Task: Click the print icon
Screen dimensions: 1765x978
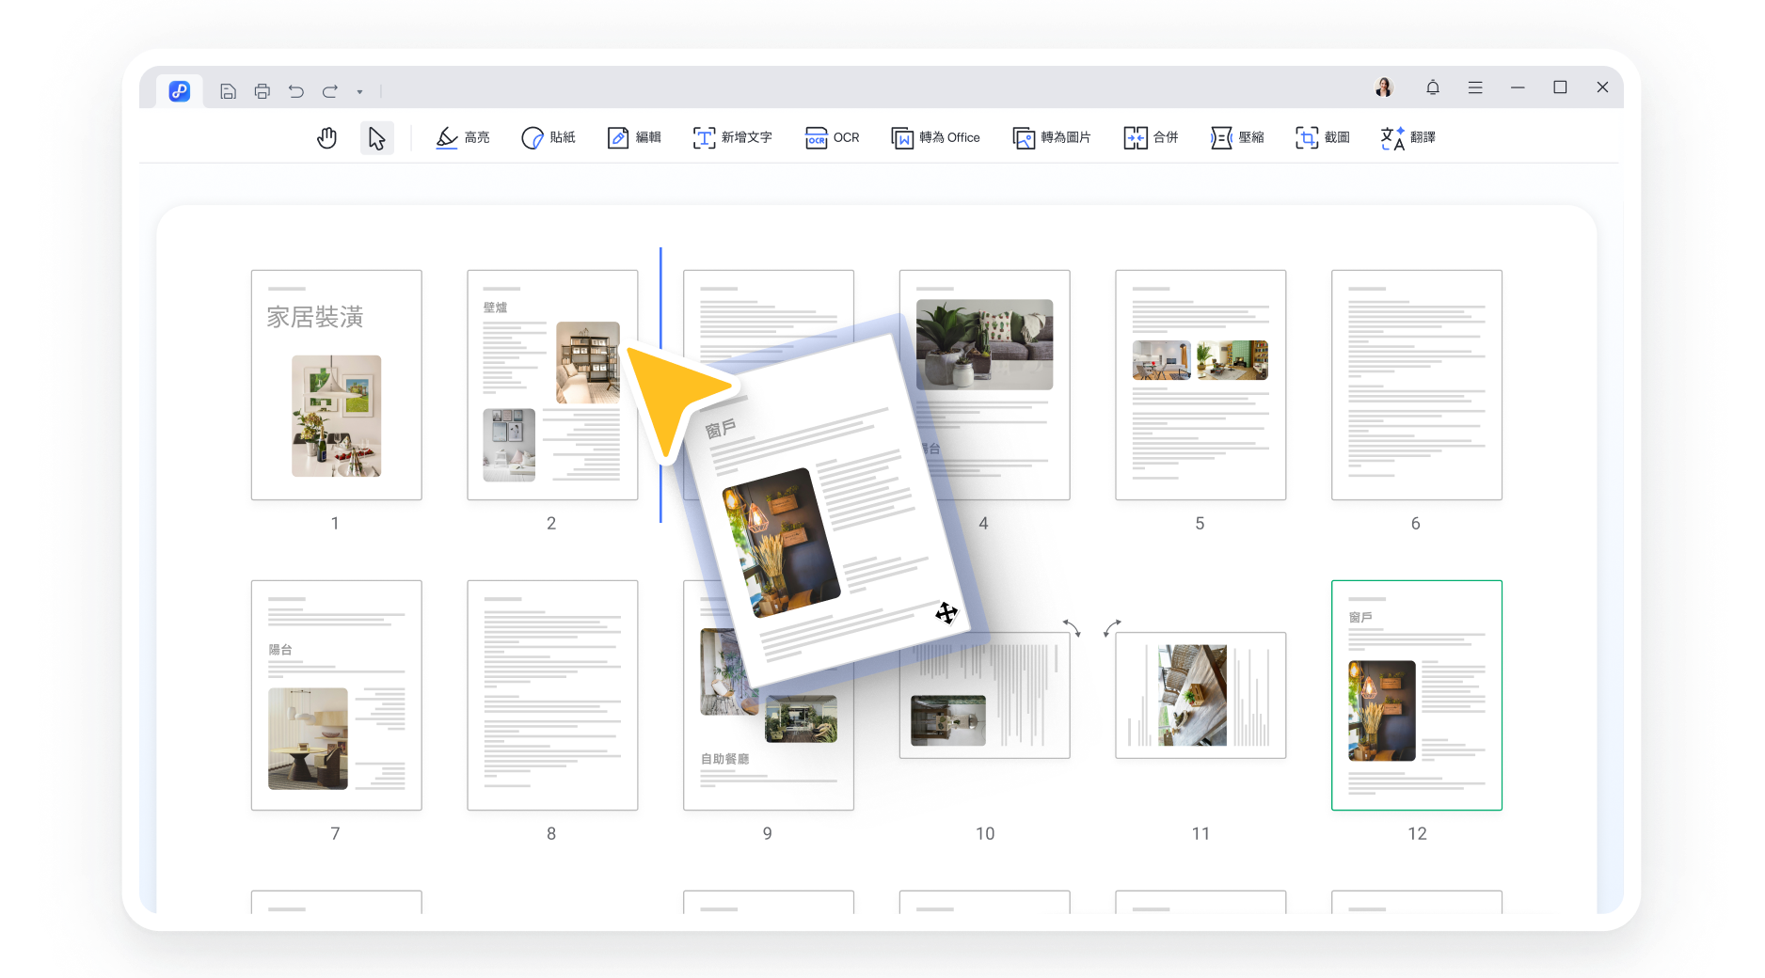Action: [x=262, y=91]
